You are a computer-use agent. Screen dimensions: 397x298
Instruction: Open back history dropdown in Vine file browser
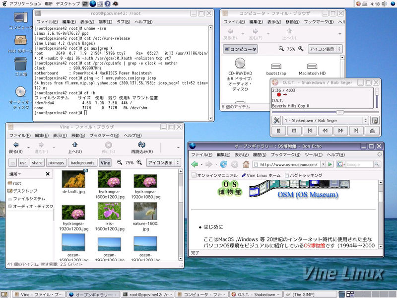(x=28, y=148)
